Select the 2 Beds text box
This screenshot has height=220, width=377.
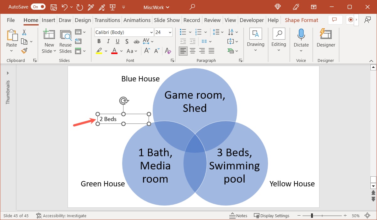108,119
